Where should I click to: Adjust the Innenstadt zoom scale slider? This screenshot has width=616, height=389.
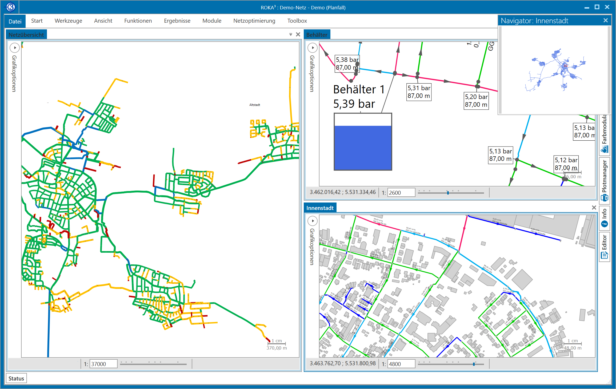click(x=474, y=364)
